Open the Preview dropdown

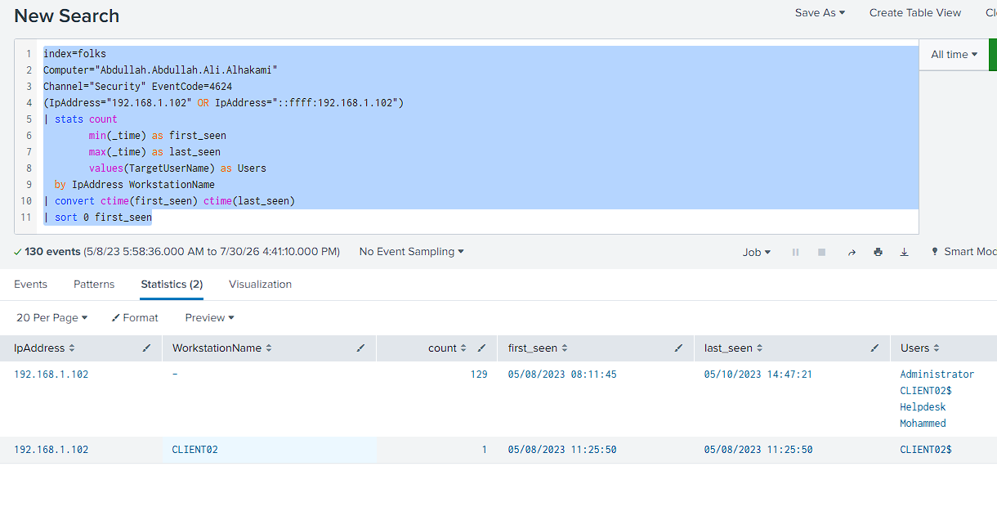pos(209,317)
